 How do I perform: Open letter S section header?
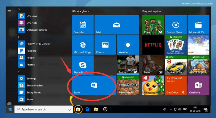[19, 72]
